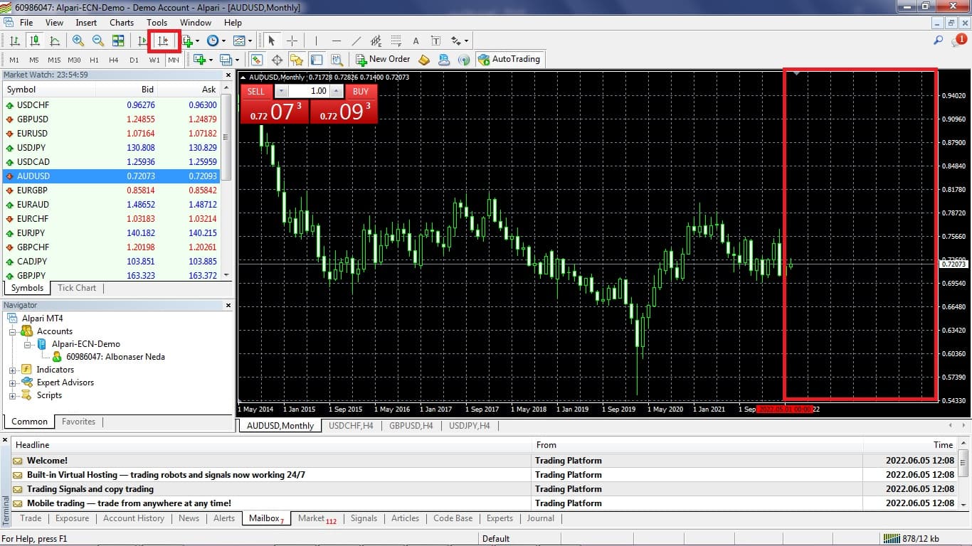This screenshot has height=546, width=972.
Task: Switch chart to line chart type
Action: [x=54, y=41]
